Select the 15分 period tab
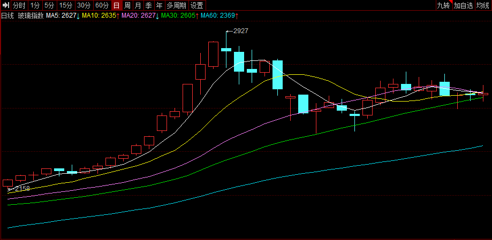The width and height of the screenshot is (492, 240). 65,5
